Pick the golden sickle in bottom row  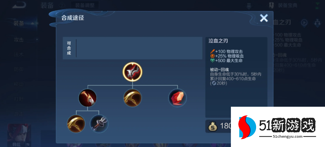(x=76, y=124)
